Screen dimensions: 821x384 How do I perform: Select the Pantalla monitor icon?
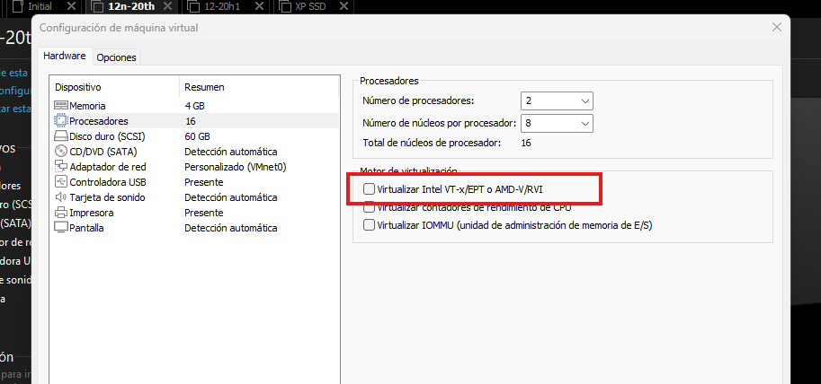[61, 228]
